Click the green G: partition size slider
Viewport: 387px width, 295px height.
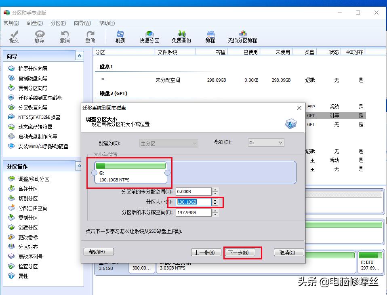coord(130,166)
